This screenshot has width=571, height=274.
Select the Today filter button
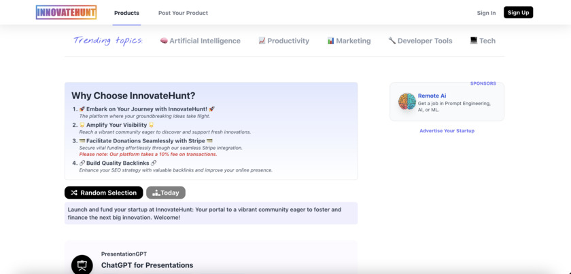166,193
